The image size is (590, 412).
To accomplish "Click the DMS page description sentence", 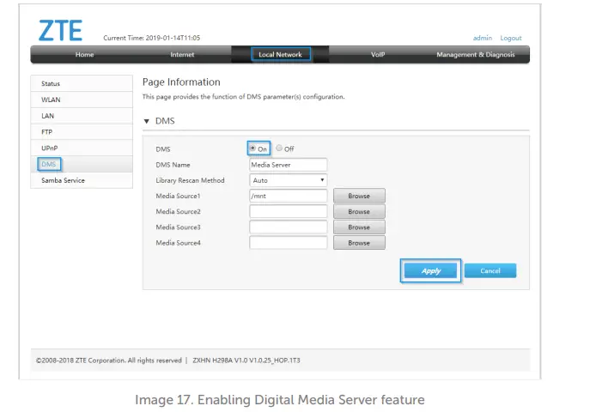I will (x=243, y=97).
